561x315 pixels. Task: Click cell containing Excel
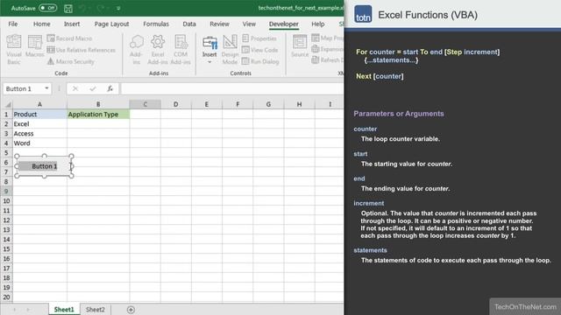(x=39, y=124)
